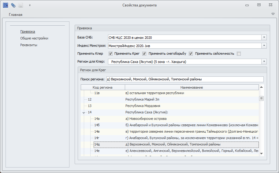Collapse the ribbon with the chevron icon
279x173 pixels.
(x=273, y=14)
